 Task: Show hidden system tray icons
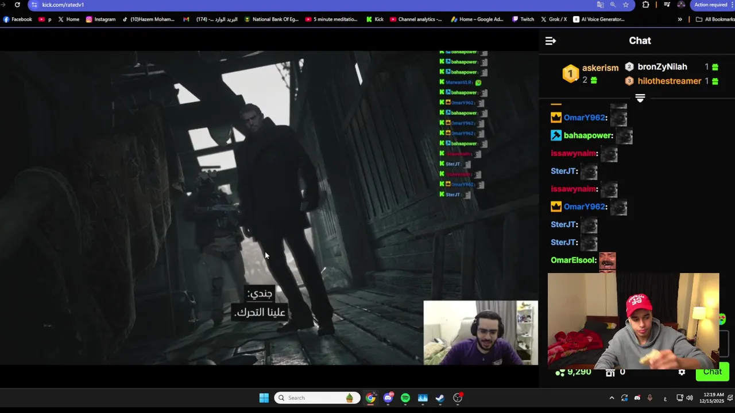(612, 398)
